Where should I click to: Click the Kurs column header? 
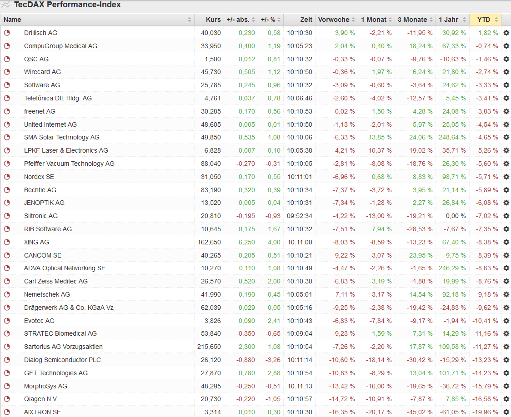click(x=209, y=20)
